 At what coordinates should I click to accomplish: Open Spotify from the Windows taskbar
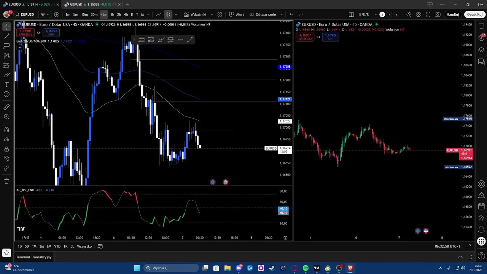click(306, 268)
